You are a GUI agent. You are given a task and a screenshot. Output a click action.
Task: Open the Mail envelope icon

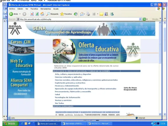pos(82,14)
